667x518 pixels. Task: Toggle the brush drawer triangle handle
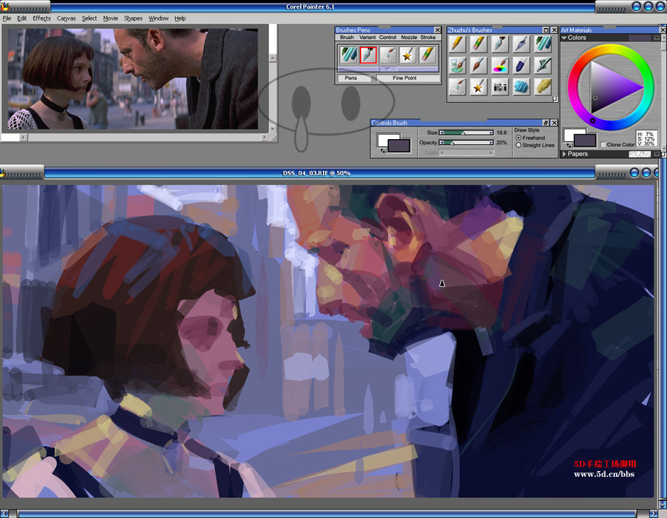[388, 69]
